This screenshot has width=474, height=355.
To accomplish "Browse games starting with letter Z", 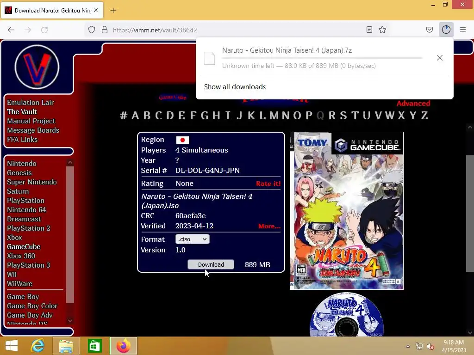I will point(424,115).
